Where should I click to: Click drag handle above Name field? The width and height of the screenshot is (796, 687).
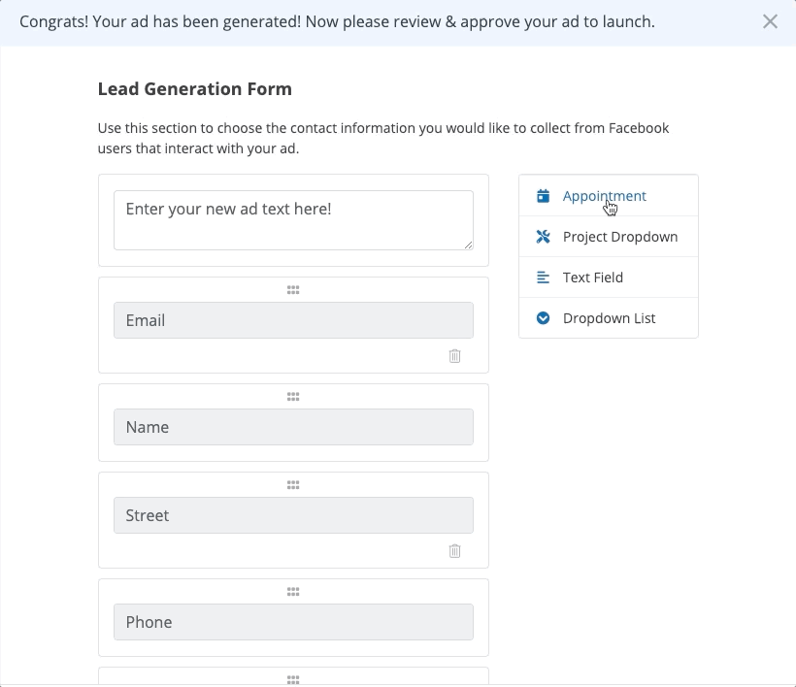pyautogui.click(x=293, y=396)
